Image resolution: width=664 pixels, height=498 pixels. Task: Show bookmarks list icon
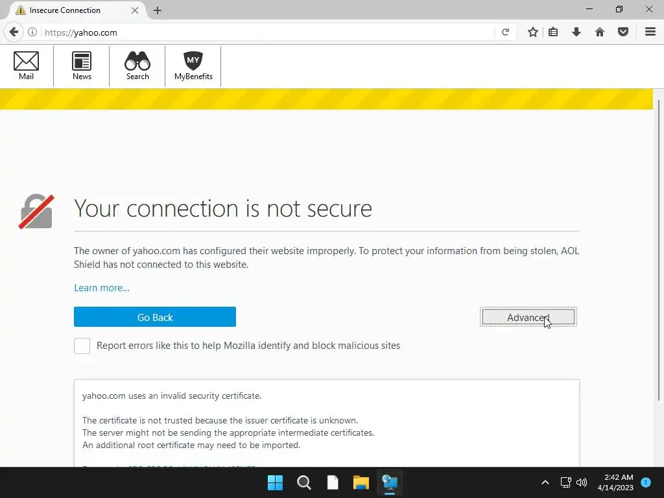click(x=553, y=32)
